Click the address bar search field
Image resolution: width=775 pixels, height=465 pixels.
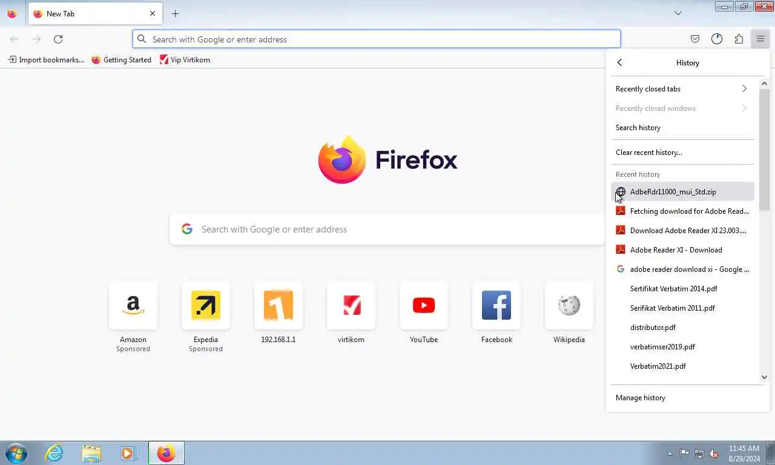click(377, 39)
